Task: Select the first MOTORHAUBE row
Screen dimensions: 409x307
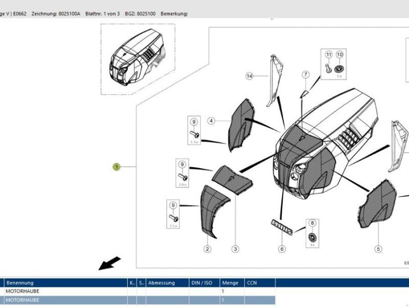Action: click(65, 291)
